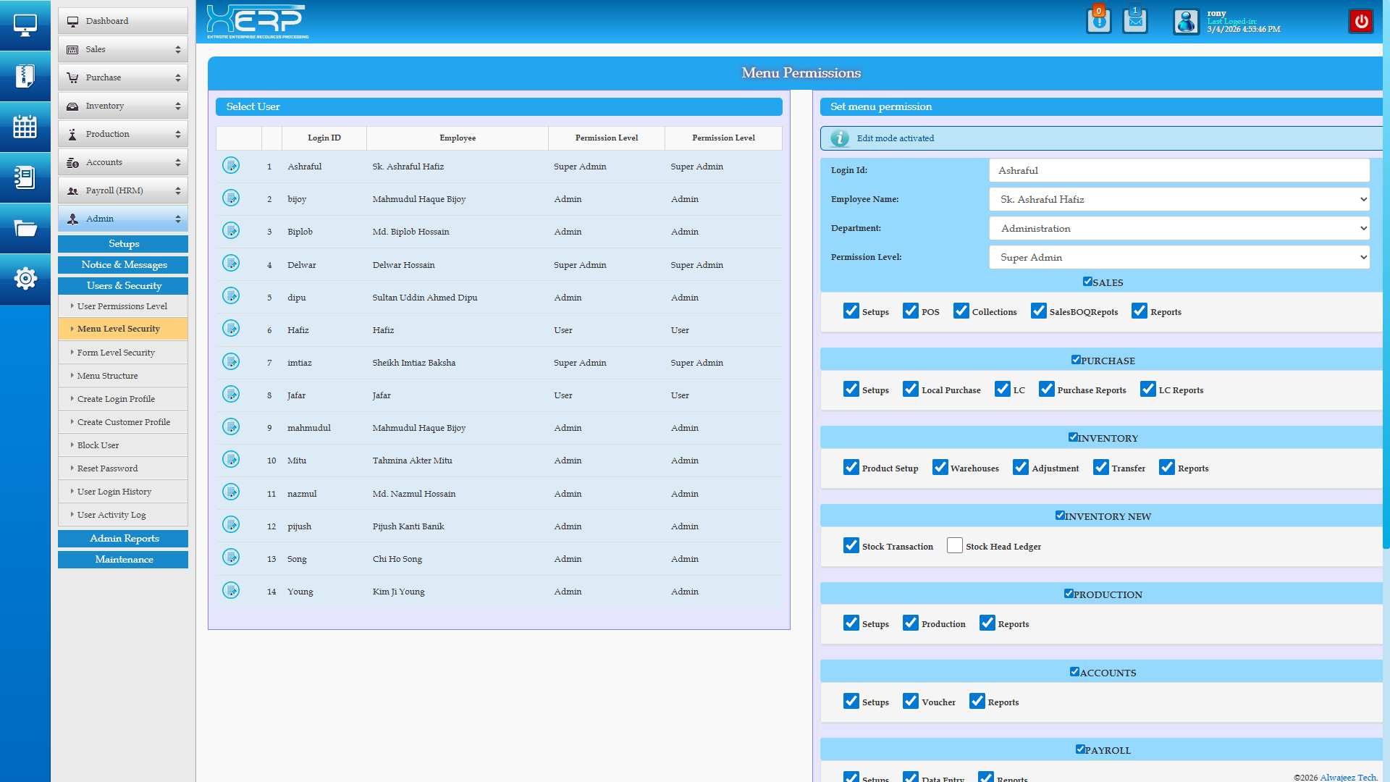This screenshot has width=1390, height=782.
Task: Click the red power logout icon
Action: pyautogui.click(x=1361, y=21)
